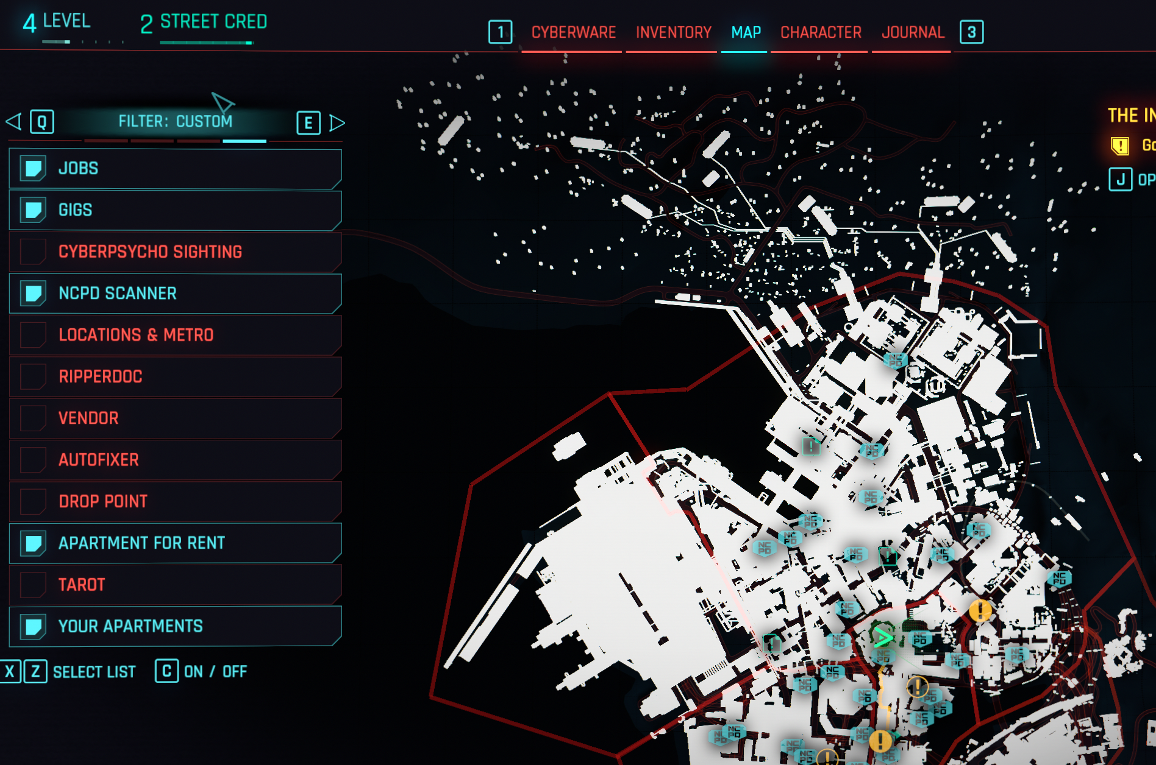Click the "2 STREET CRED" text
The width and height of the screenshot is (1156, 765).
coord(204,23)
